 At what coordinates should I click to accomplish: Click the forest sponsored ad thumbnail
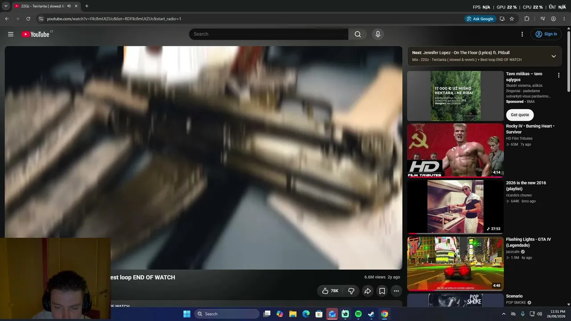[455, 96]
